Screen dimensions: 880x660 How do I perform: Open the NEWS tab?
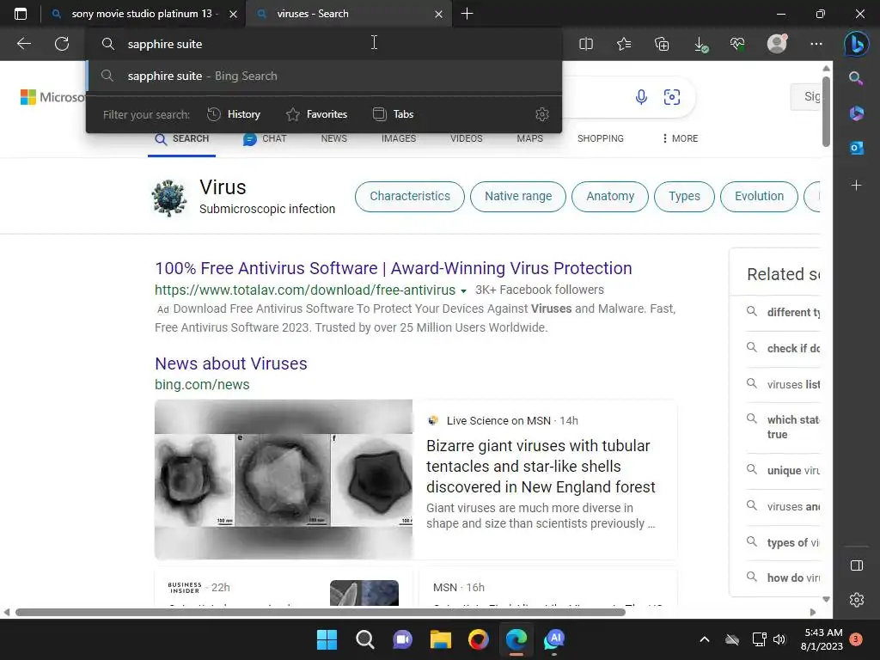(x=334, y=138)
